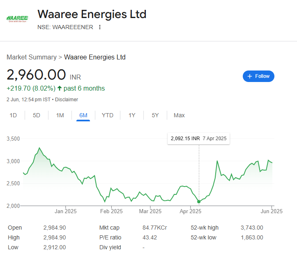Open the three-dot more options menu
Image resolution: width=297 pixels, height=255 pixels.
[x=100, y=27]
